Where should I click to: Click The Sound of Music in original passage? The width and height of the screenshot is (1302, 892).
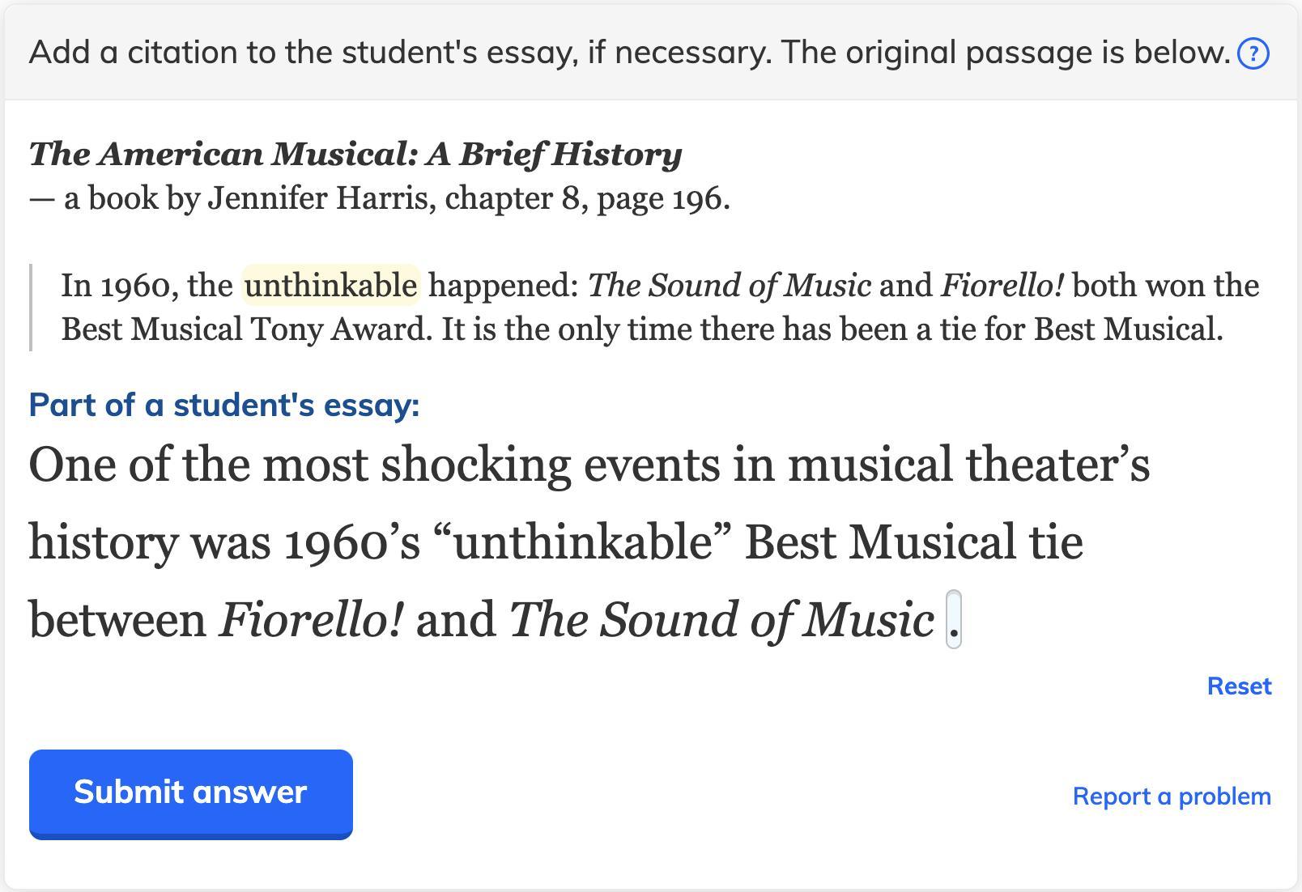pos(729,286)
